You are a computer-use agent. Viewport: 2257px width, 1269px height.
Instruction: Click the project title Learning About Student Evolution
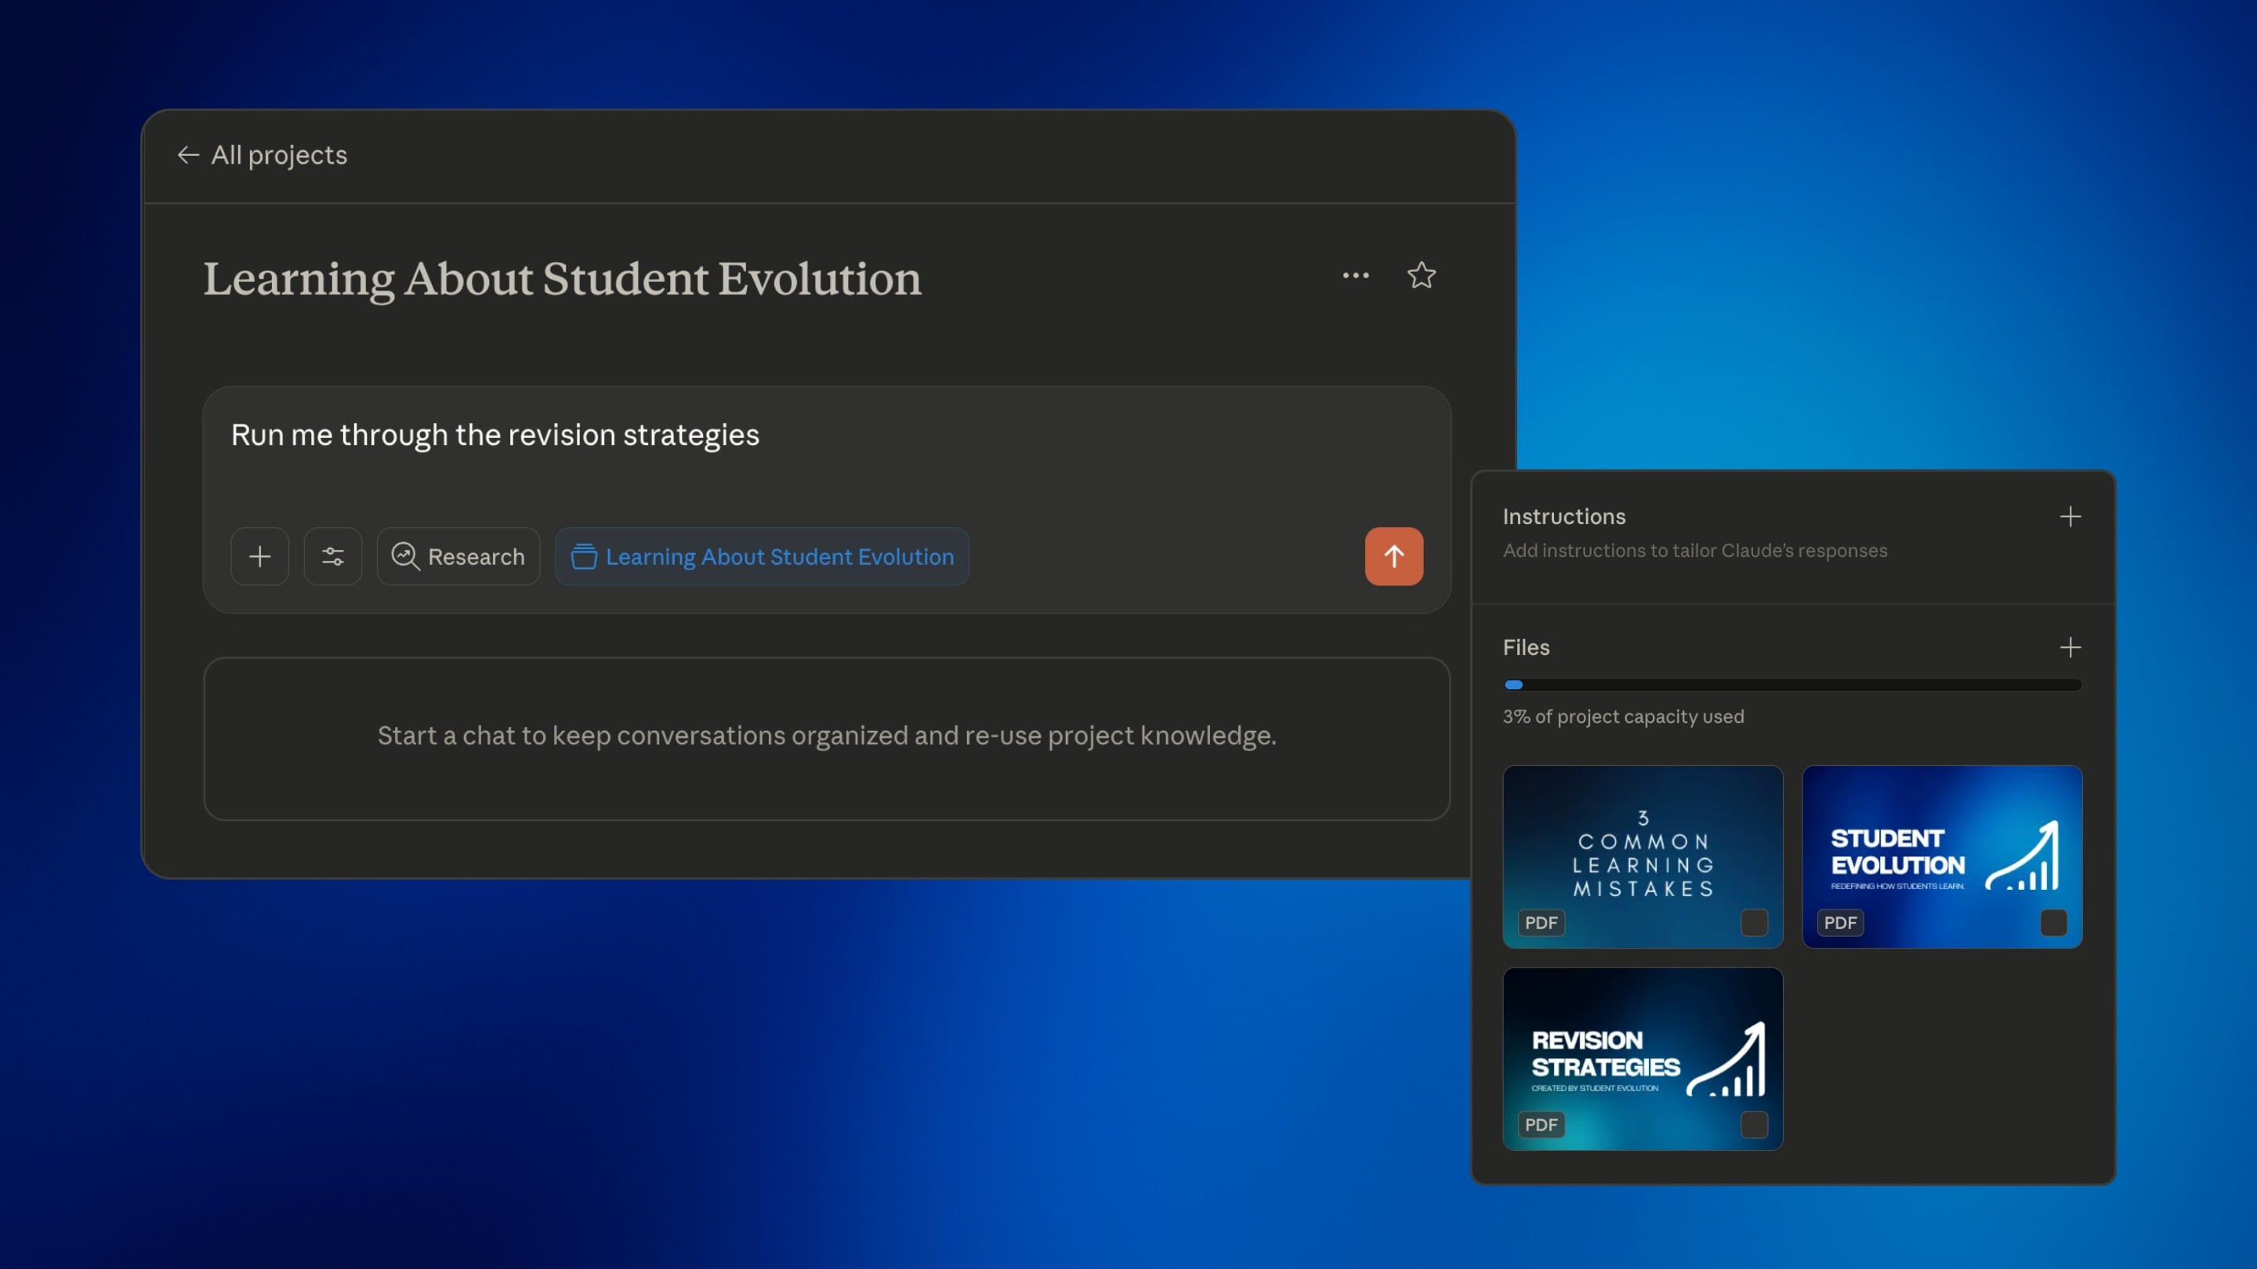coord(562,279)
